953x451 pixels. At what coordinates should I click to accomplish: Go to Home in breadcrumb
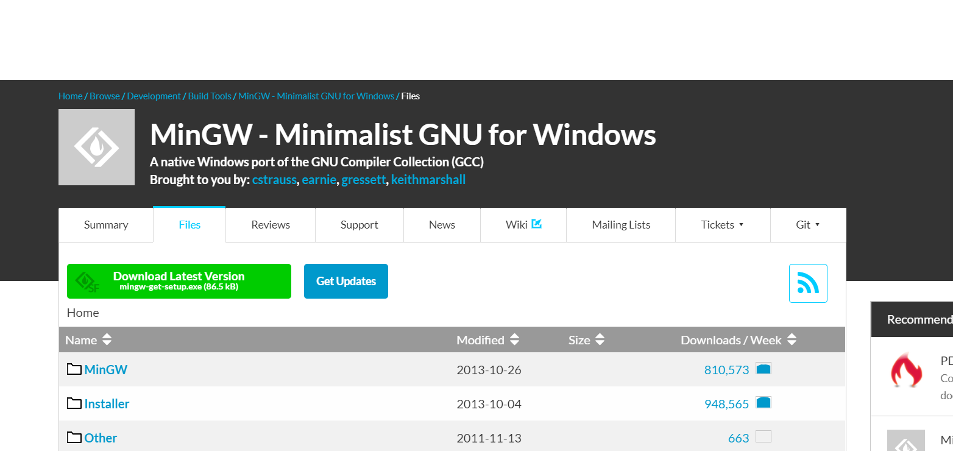coord(70,96)
